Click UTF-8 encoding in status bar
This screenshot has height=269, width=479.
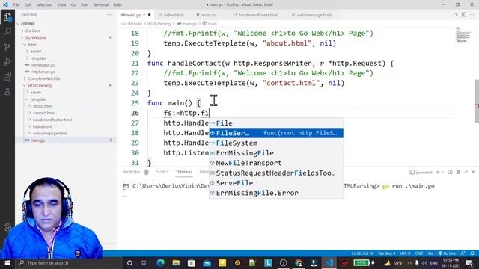click(x=405, y=253)
